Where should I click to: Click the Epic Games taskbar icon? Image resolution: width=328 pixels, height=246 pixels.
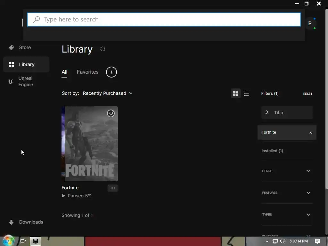click(36, 241)
